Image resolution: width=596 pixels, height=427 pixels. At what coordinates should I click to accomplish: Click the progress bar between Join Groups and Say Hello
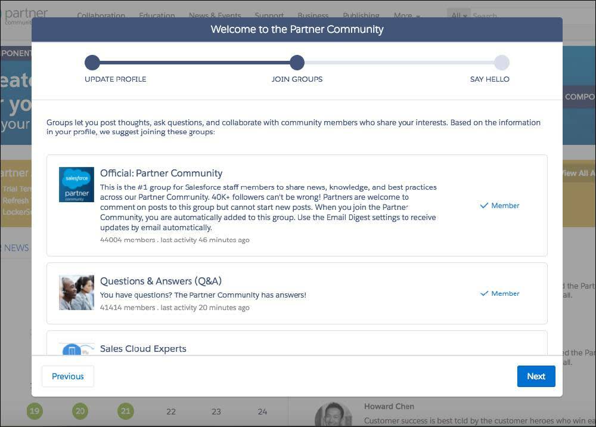coord(399,63)
